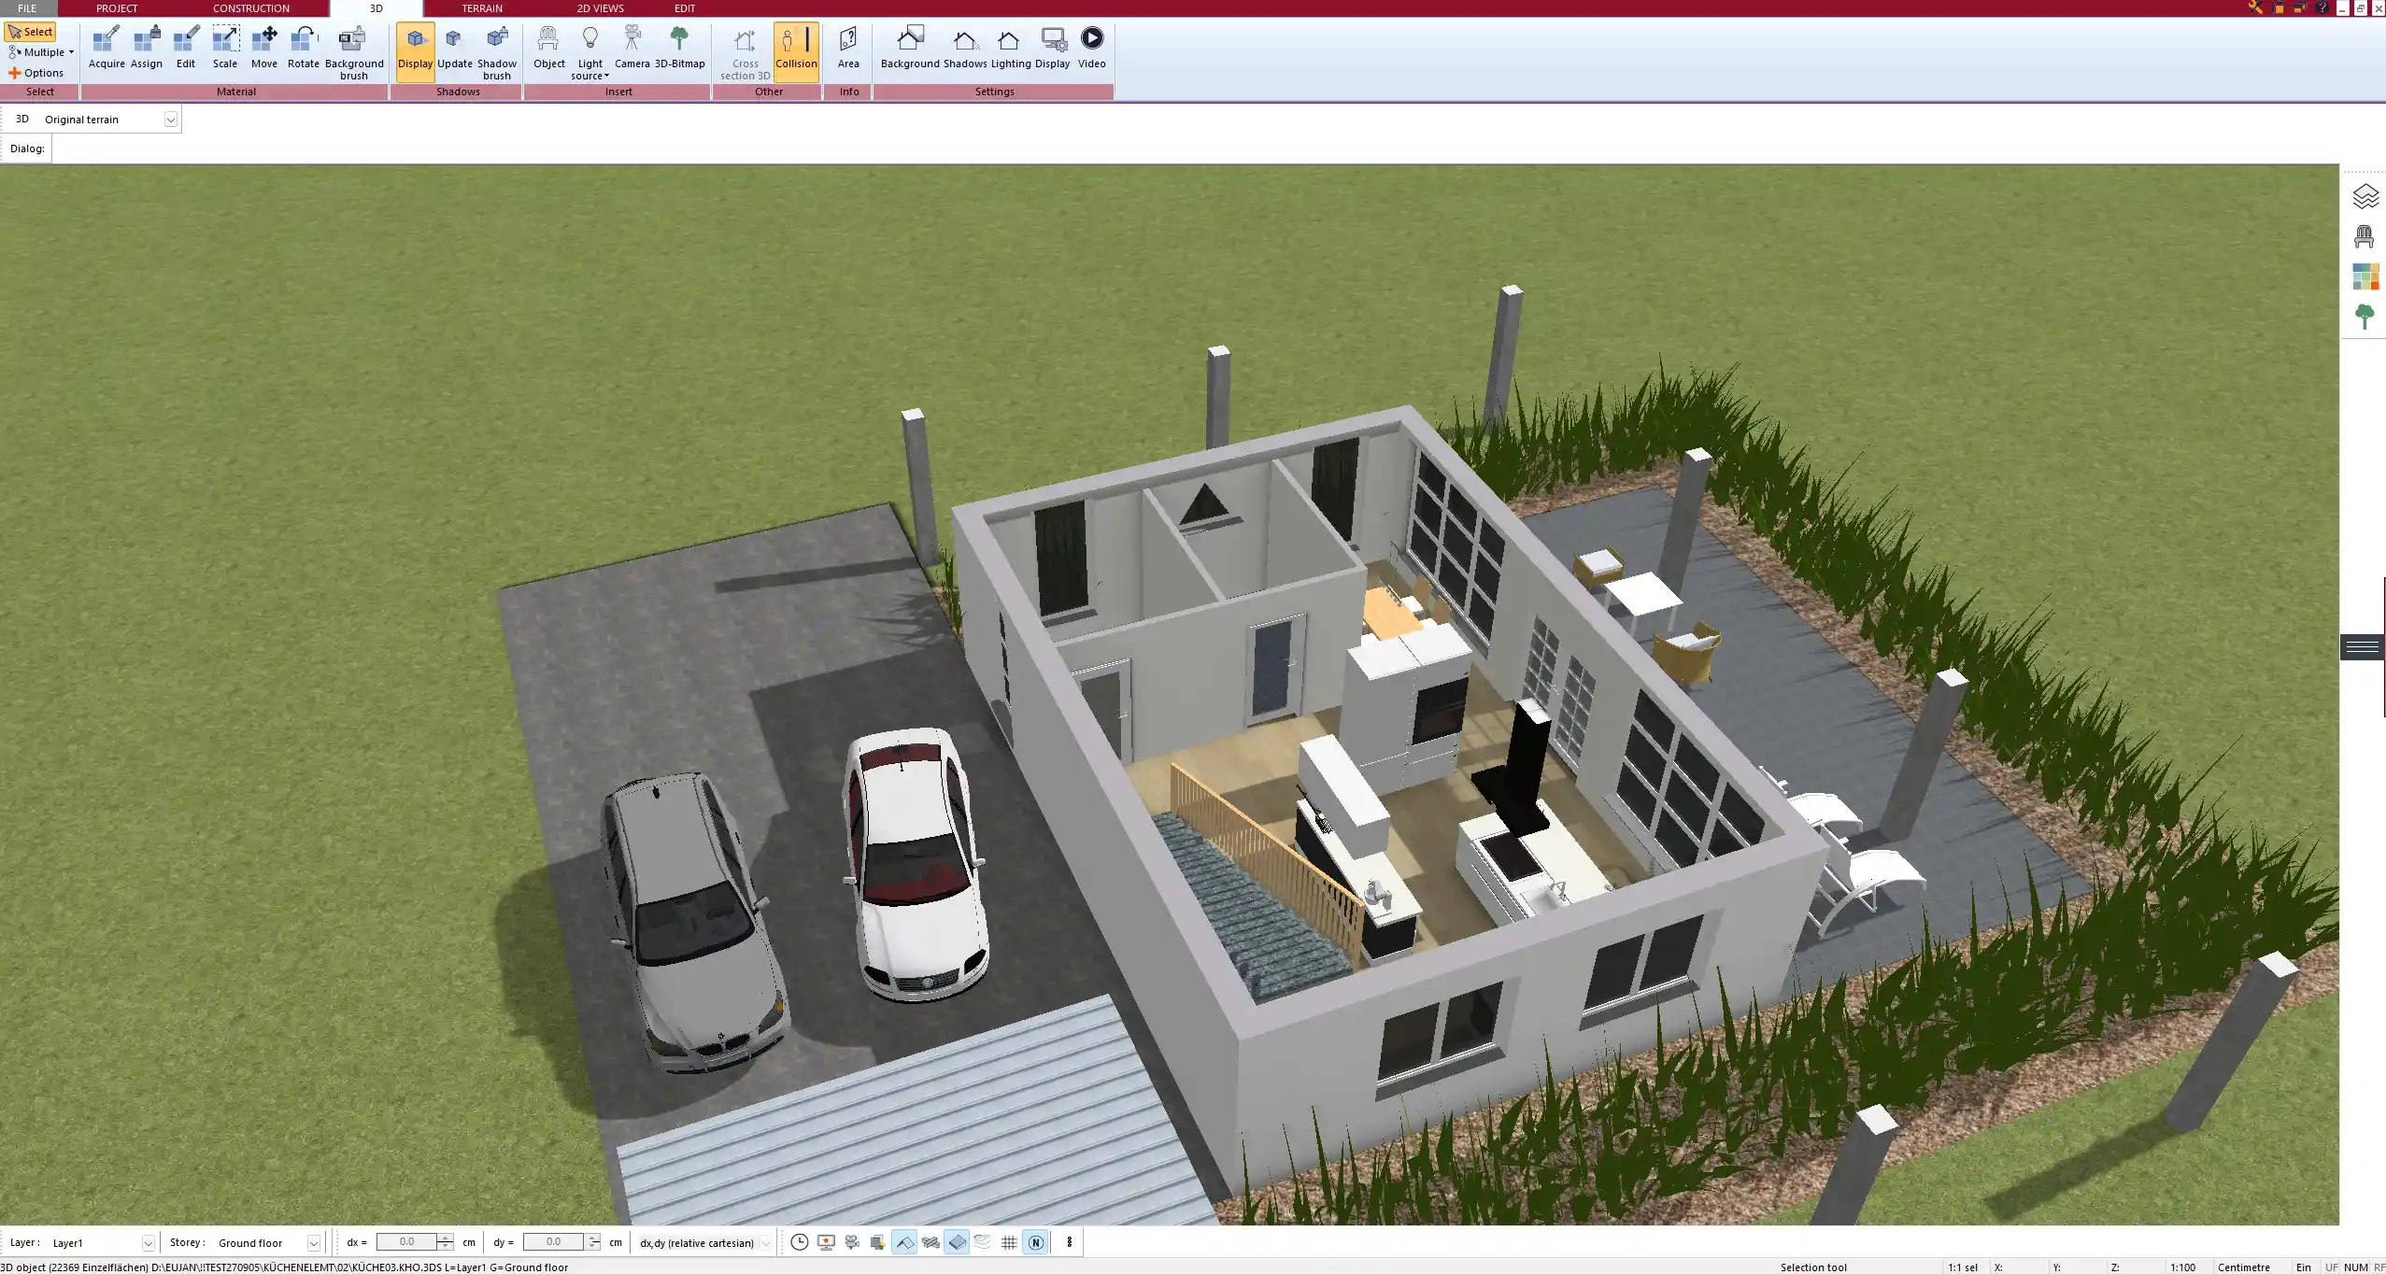Open the FILE menu tab
The image size is (2386, 1274).
coord(27,8)
